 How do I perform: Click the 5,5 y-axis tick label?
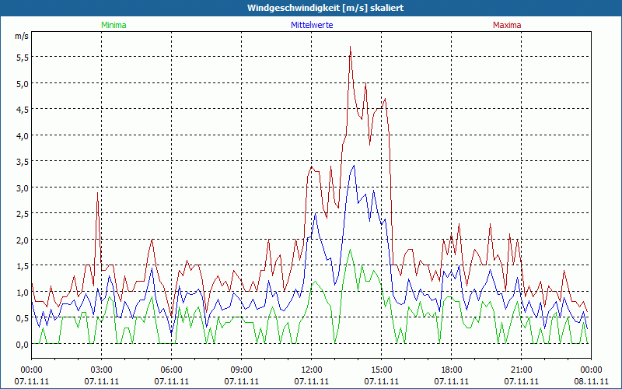click(22, 57)
